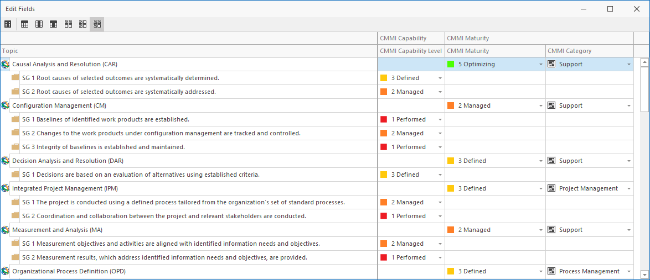Screen dimensions: 650x280
Task: Toggle the checkbox grid icon with top row checked
Action: (x=69, y=24)
